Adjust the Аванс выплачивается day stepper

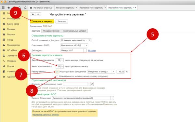point(62,66)
